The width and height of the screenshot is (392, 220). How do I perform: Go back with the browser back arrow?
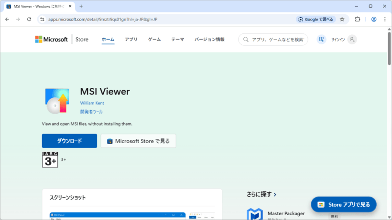click(x=7, y=19)
